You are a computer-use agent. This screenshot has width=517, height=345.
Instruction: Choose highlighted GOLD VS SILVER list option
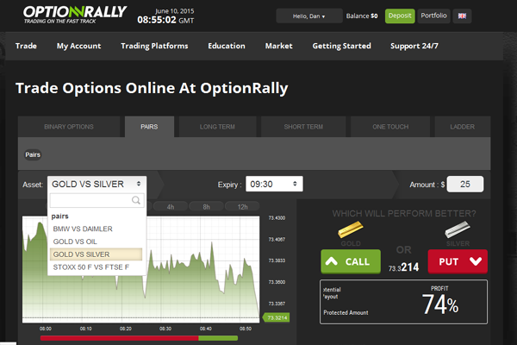pyautogui.click(x=96, y=254)
